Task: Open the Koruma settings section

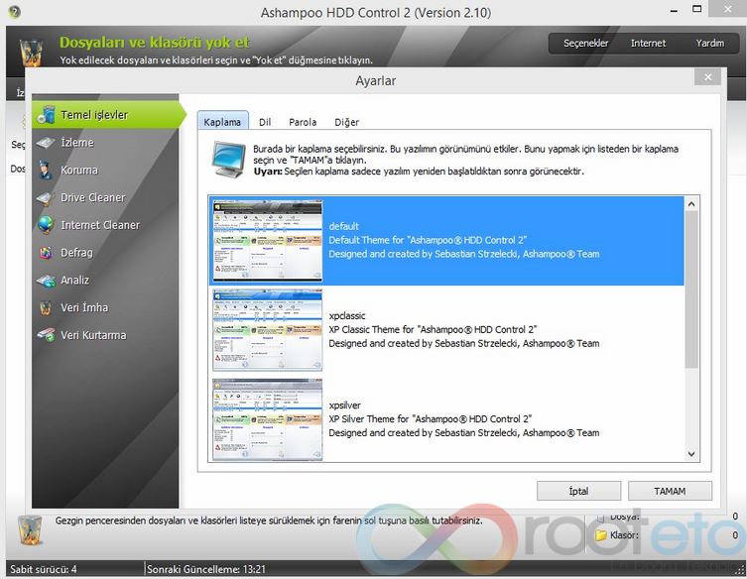Action: point(105,170)
